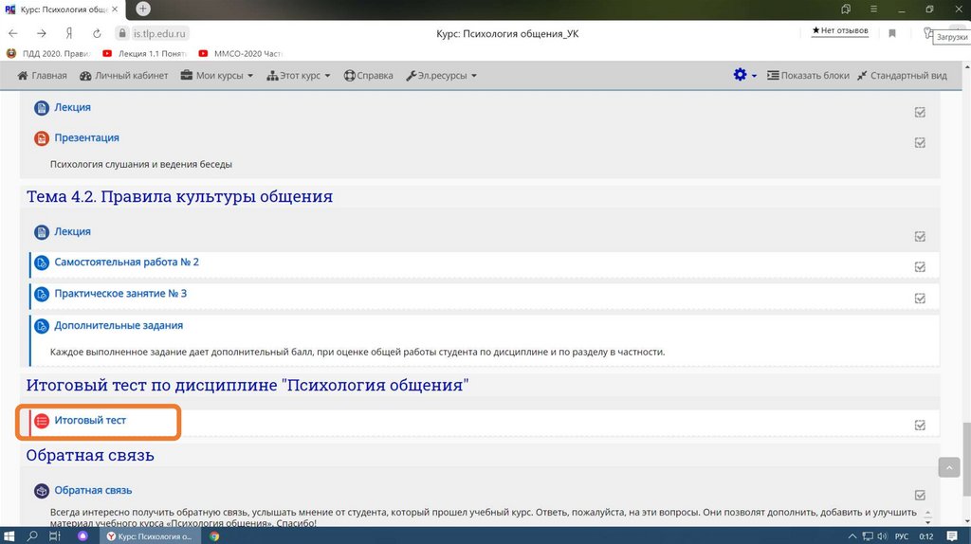
Task: Click the Показать блоки button
Action: pos(808,76)
